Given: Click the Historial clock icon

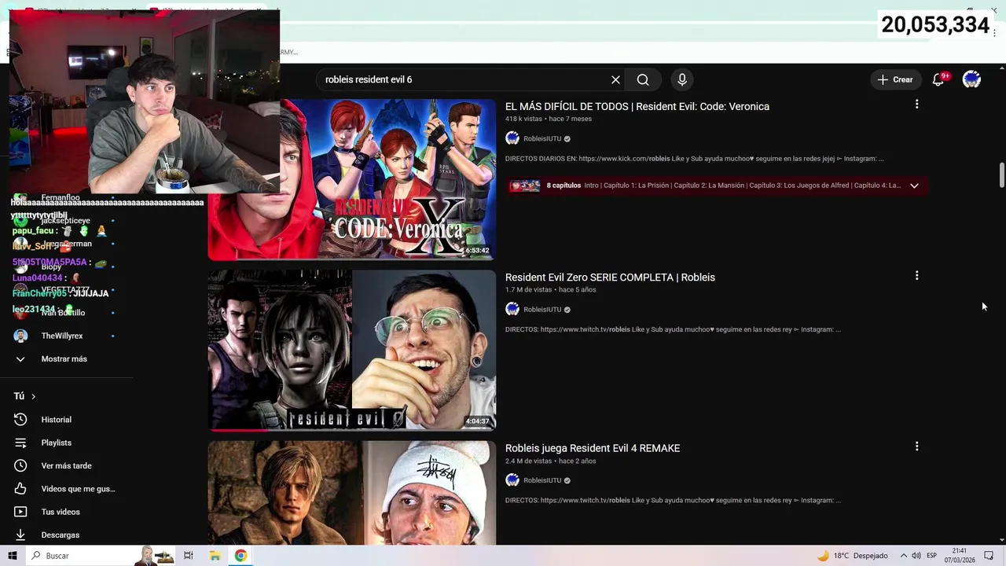Looking at the screenshot, I should pyautogui.click(x=20, y=420).
